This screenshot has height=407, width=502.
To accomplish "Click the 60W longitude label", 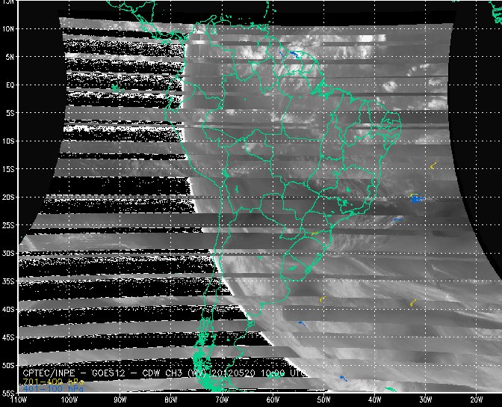I will tap(273, 400).
